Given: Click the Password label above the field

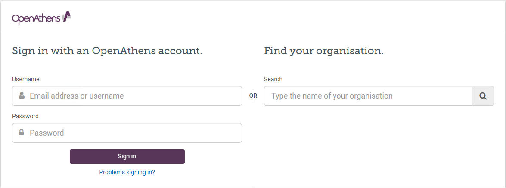Looking at the screenshot, I should tap(25, 116).
